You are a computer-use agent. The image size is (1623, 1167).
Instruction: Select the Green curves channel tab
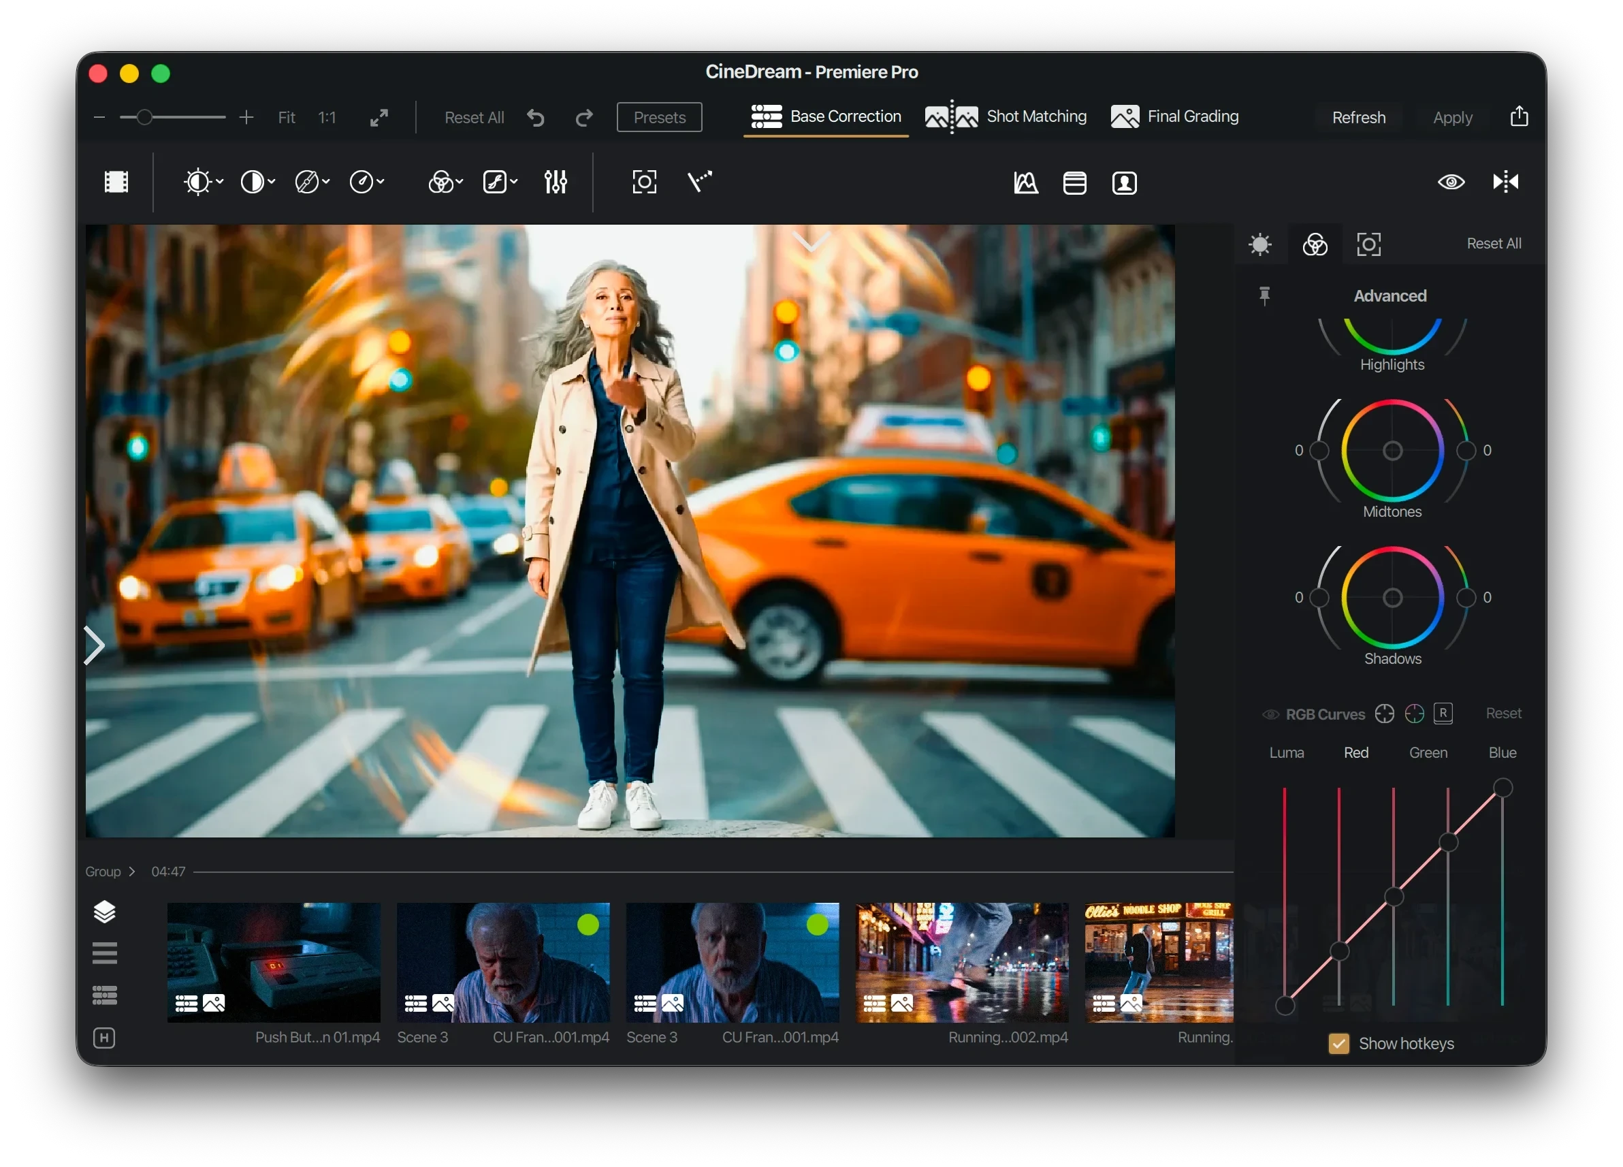tap(1428, 753)
